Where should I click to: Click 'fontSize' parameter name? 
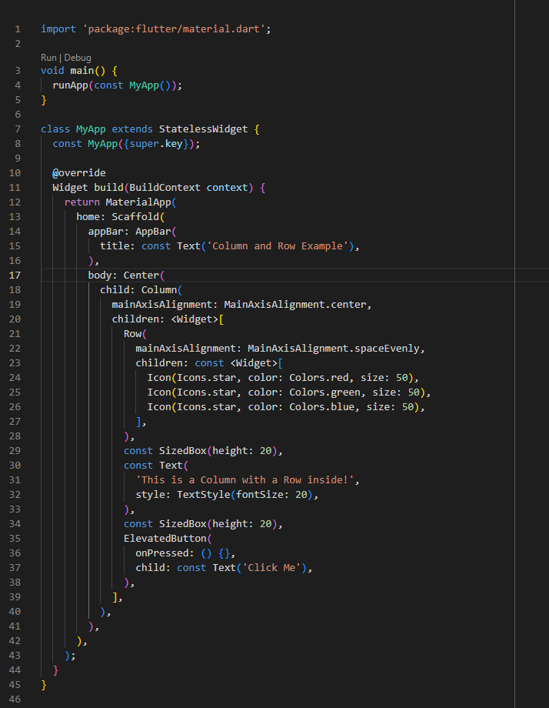click(x=259, y=494)
